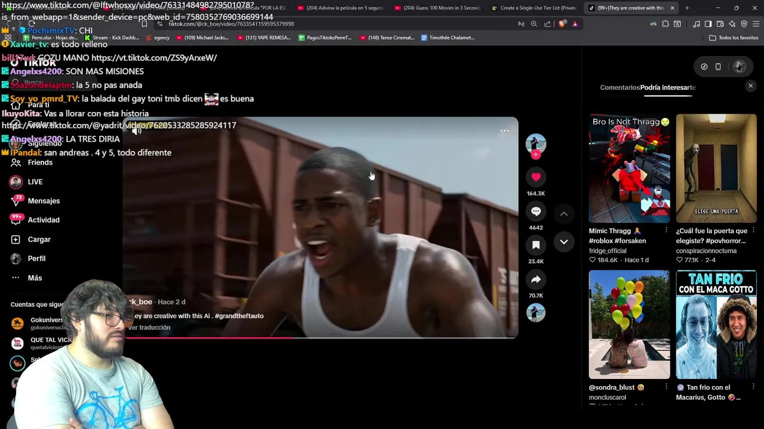Open the Brave VPN shield icon
Screen dimensions: 764x429
point(744,24)
